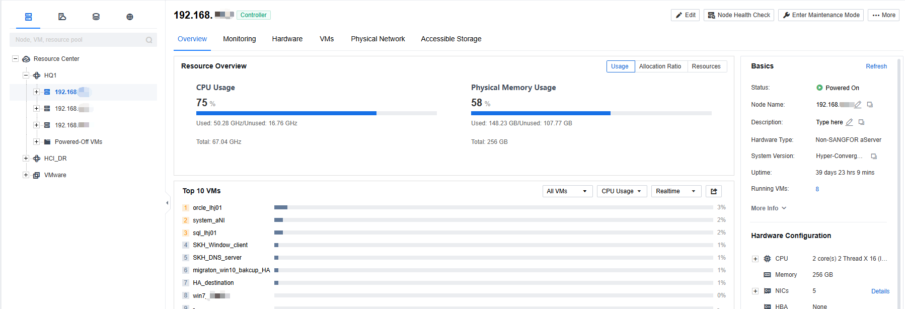Click the CPU chip icon

pos(768,259)
